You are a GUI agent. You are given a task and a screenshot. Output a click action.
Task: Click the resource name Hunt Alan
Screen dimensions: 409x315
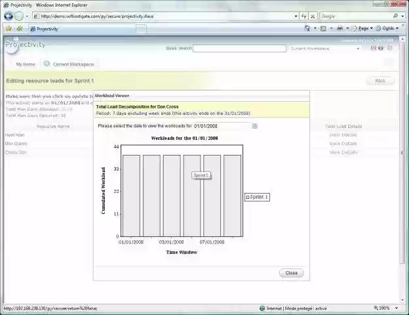[14, 135]
